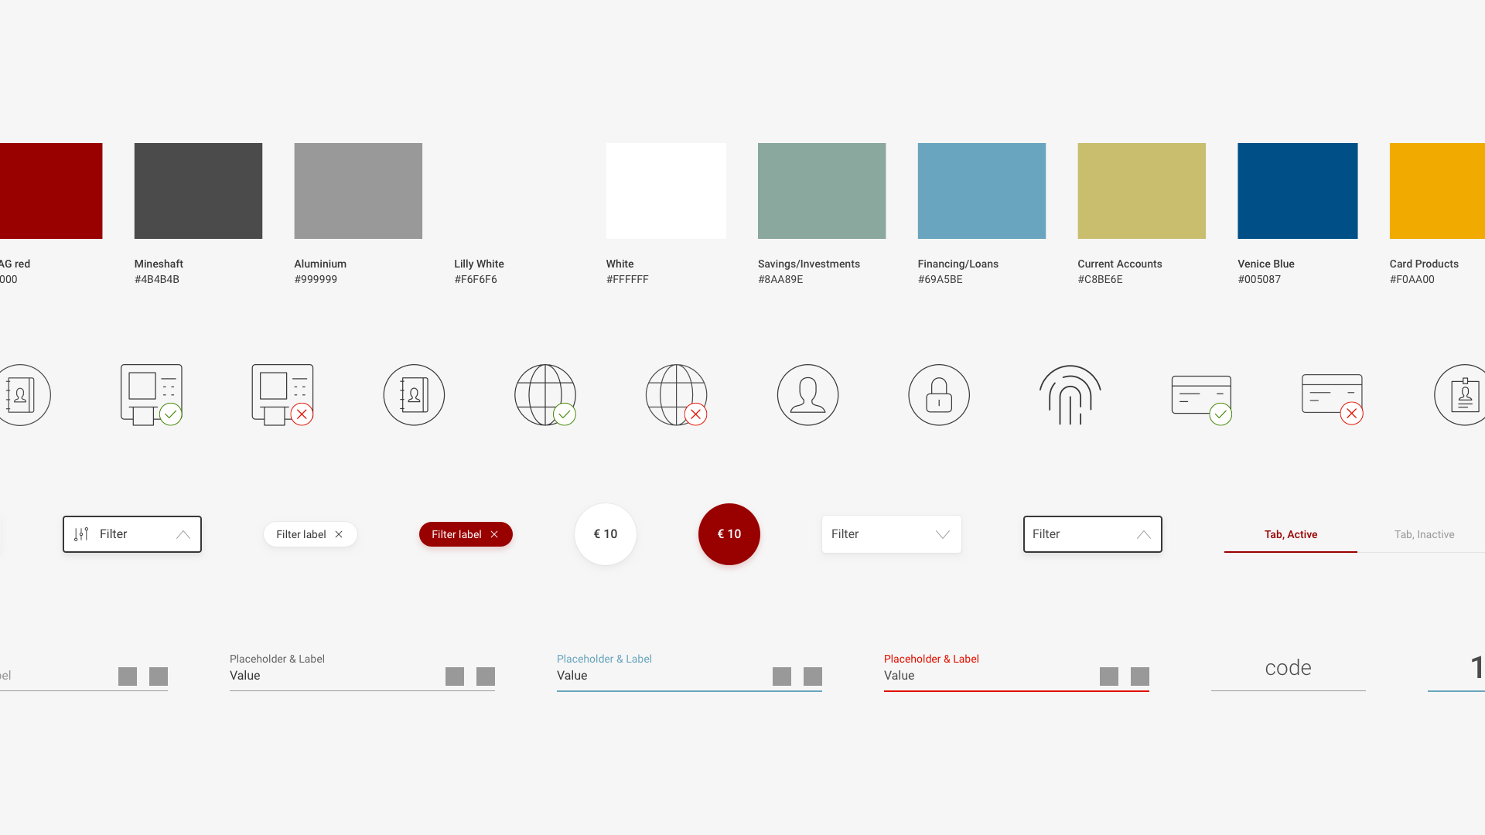
Task: Switch to the Tab, Active tab
Action: point(1291,534)
